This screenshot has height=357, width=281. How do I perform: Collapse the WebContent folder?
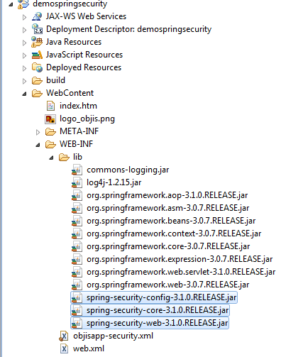tap(24, 94)
